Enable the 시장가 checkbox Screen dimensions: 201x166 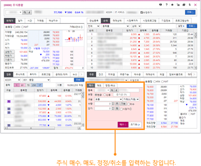click(x=121, y=109)
